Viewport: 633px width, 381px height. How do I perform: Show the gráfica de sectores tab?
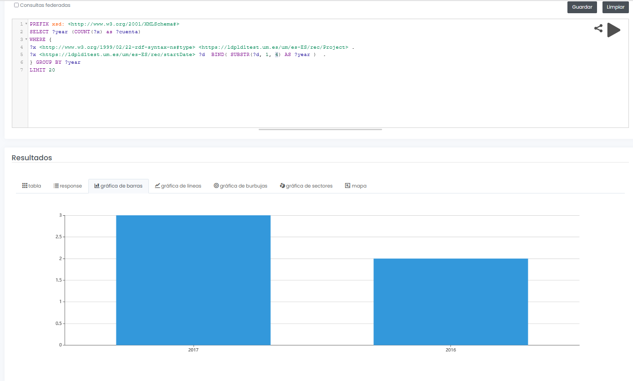pyautogui.click(x=306, y=186)
